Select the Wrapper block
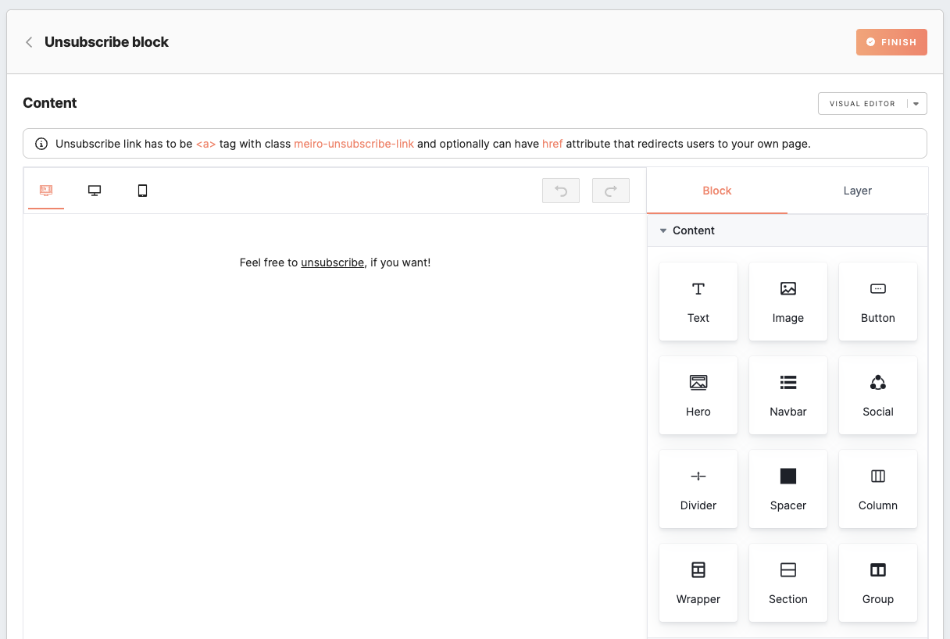The height and width of the screenshot is (639, 950). [x=698, y=583]
